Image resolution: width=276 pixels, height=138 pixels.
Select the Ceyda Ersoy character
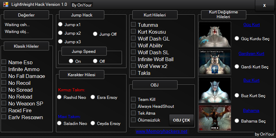click(93, 123)
